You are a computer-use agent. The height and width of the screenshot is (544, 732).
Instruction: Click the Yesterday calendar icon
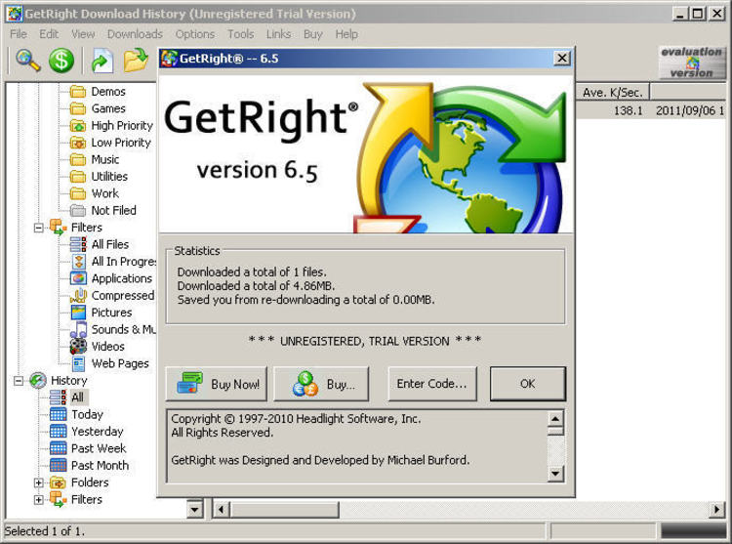coord(58,432)
